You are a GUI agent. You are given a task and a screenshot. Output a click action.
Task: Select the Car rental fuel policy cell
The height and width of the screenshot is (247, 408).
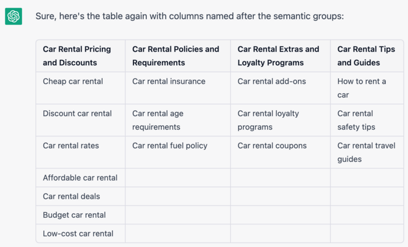click(x=170, y=146)
